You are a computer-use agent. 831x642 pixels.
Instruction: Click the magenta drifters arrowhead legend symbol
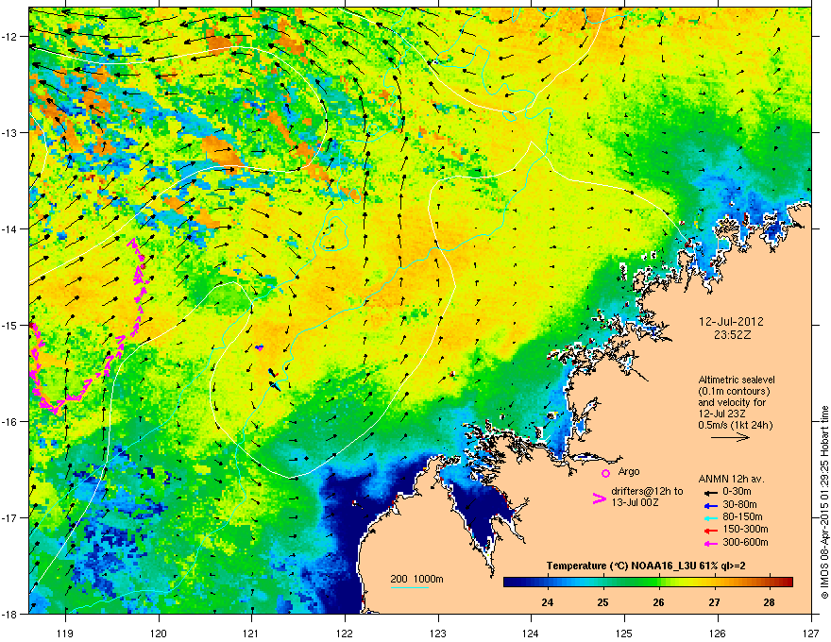[x=599, y=498]
